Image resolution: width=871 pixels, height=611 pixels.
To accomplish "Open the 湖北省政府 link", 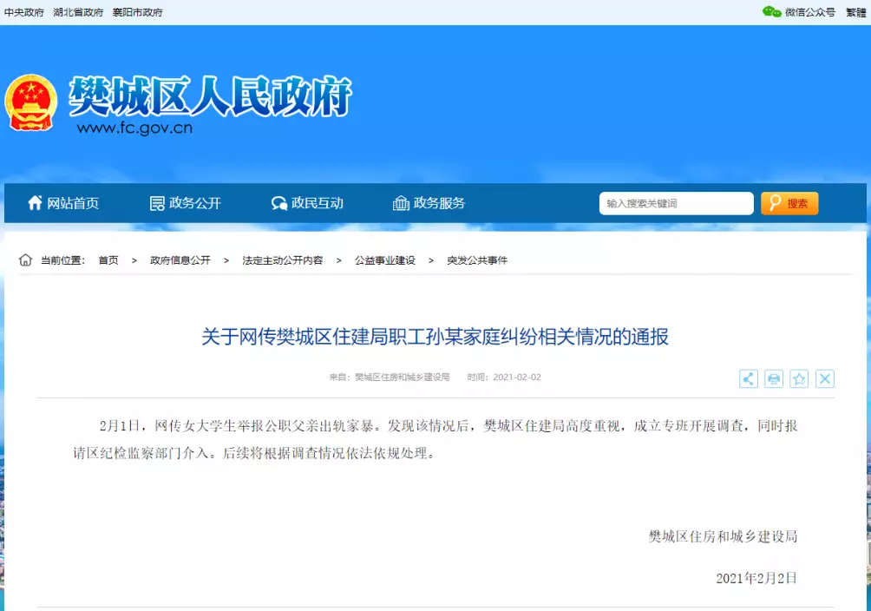I will pos(78,12).
